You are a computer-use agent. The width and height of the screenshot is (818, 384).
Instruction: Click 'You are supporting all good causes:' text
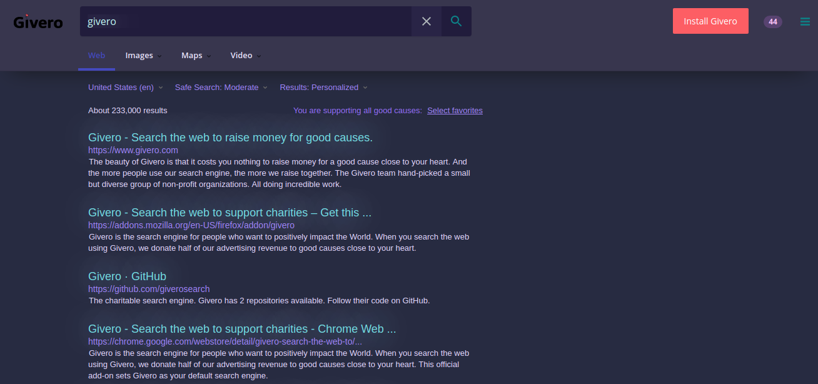pyautogui.click(x=358, y=111)
